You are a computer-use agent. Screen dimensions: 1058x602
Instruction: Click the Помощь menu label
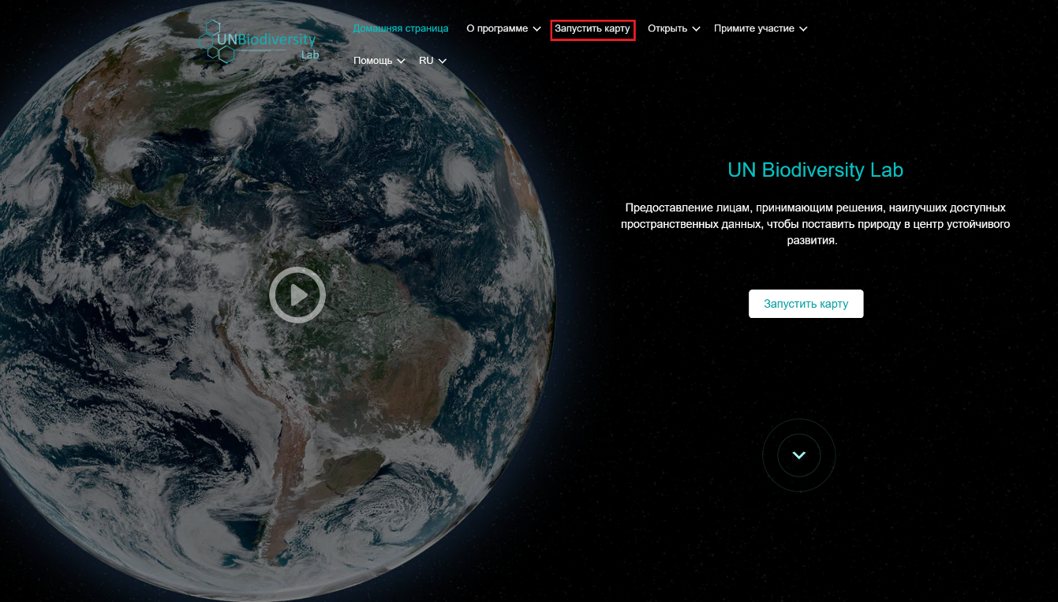click(372, 61)
